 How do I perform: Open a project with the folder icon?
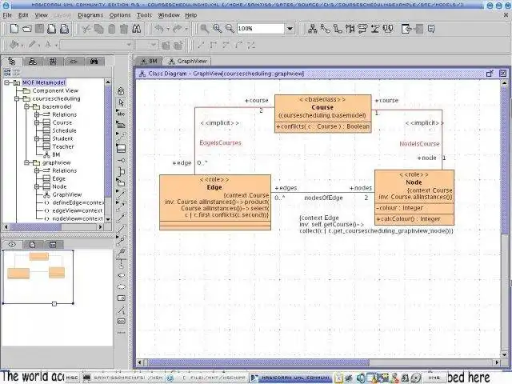pyautogui.click(x=26, y=29)
